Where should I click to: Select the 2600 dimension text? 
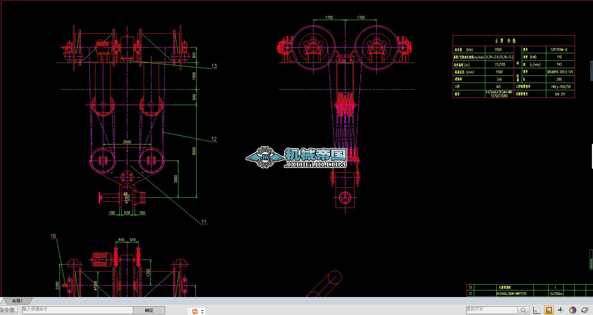point(127,142)
